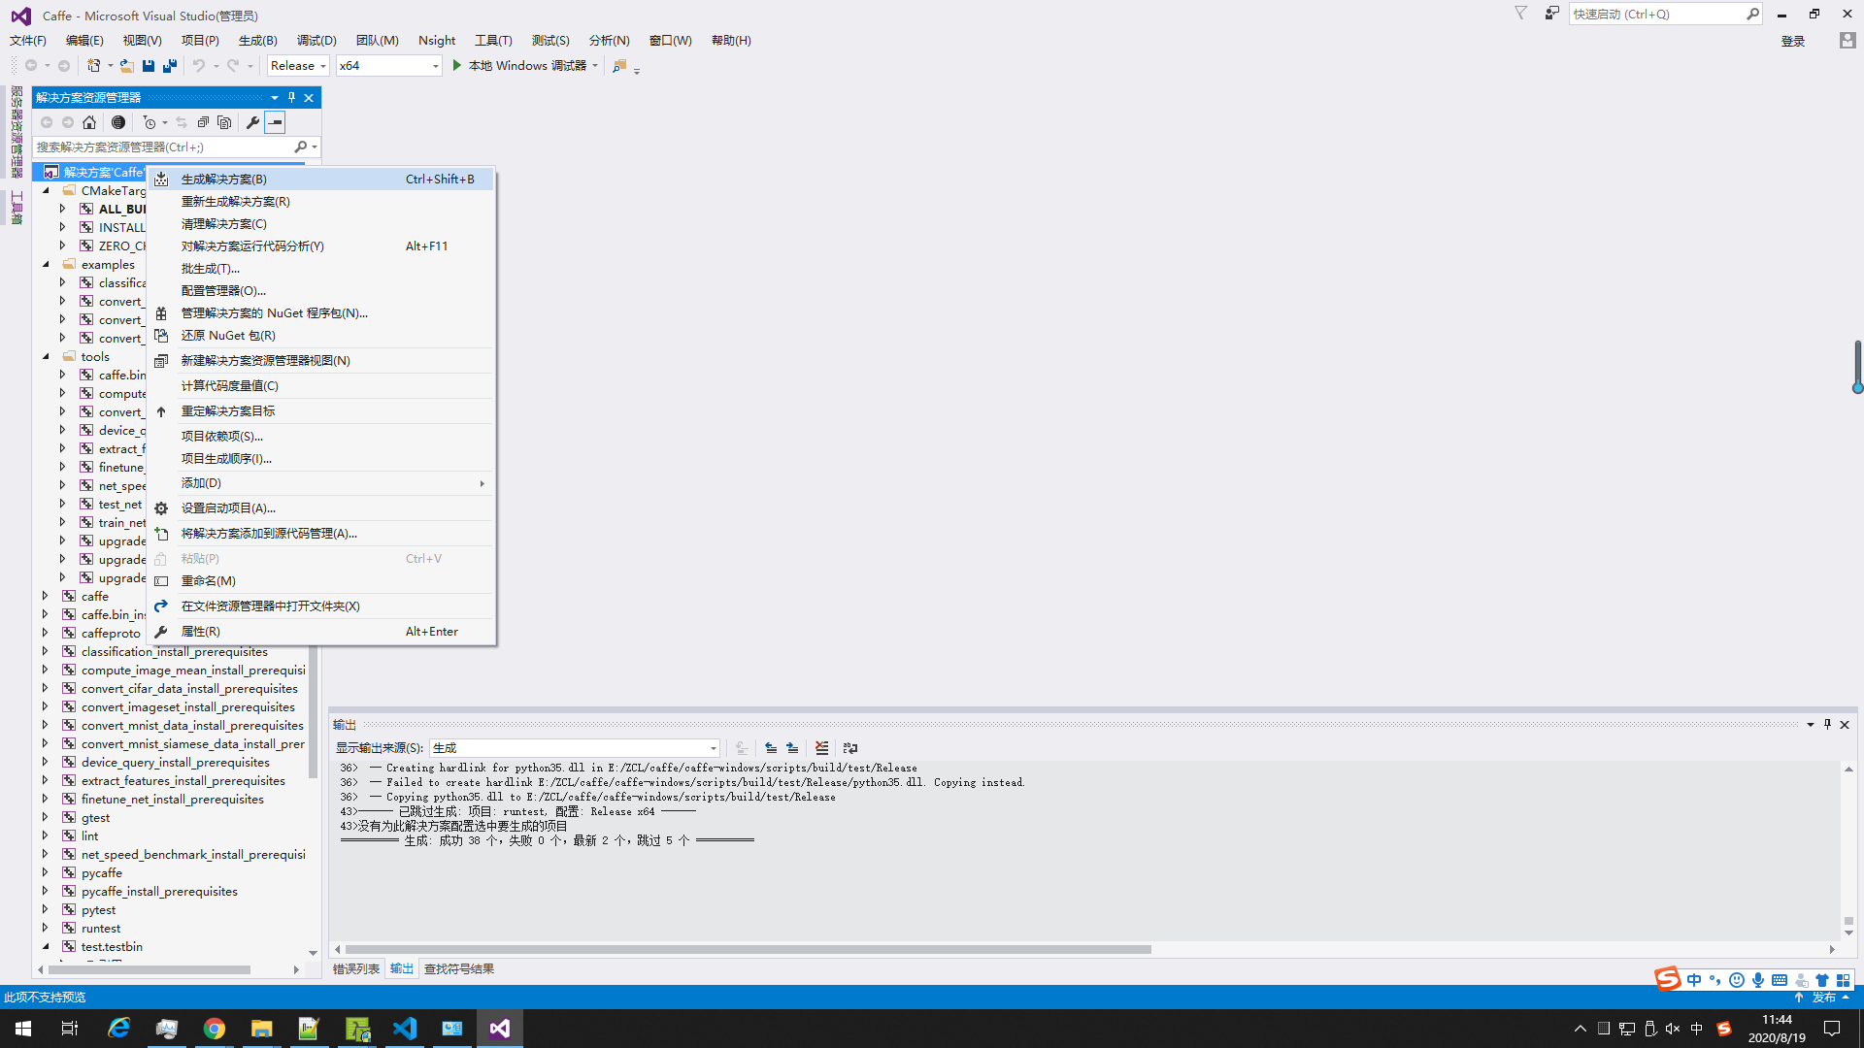Go to Solution Explorer Home view
Screen dimensions: 1864x1048
tap(89, 122)
